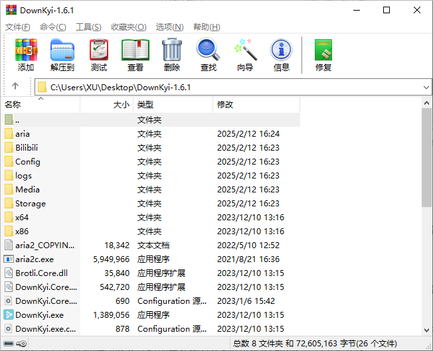Select the Media folder row

(x=151, y=190)
